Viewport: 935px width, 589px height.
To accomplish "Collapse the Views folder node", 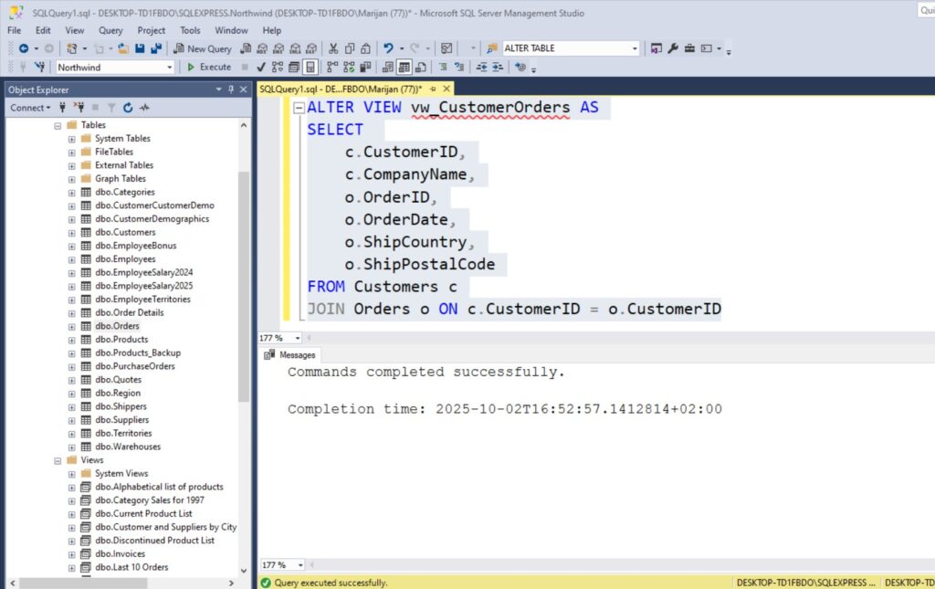I will point(58,460).
